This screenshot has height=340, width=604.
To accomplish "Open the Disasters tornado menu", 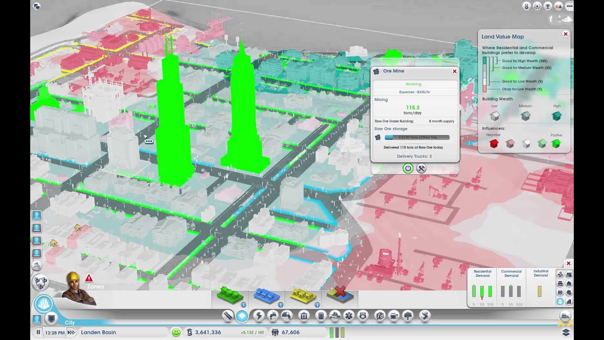I will click(425, 315).
